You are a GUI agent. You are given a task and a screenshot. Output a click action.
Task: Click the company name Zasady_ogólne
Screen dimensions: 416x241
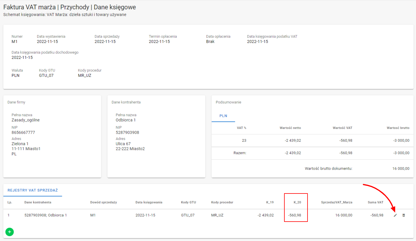25,120
